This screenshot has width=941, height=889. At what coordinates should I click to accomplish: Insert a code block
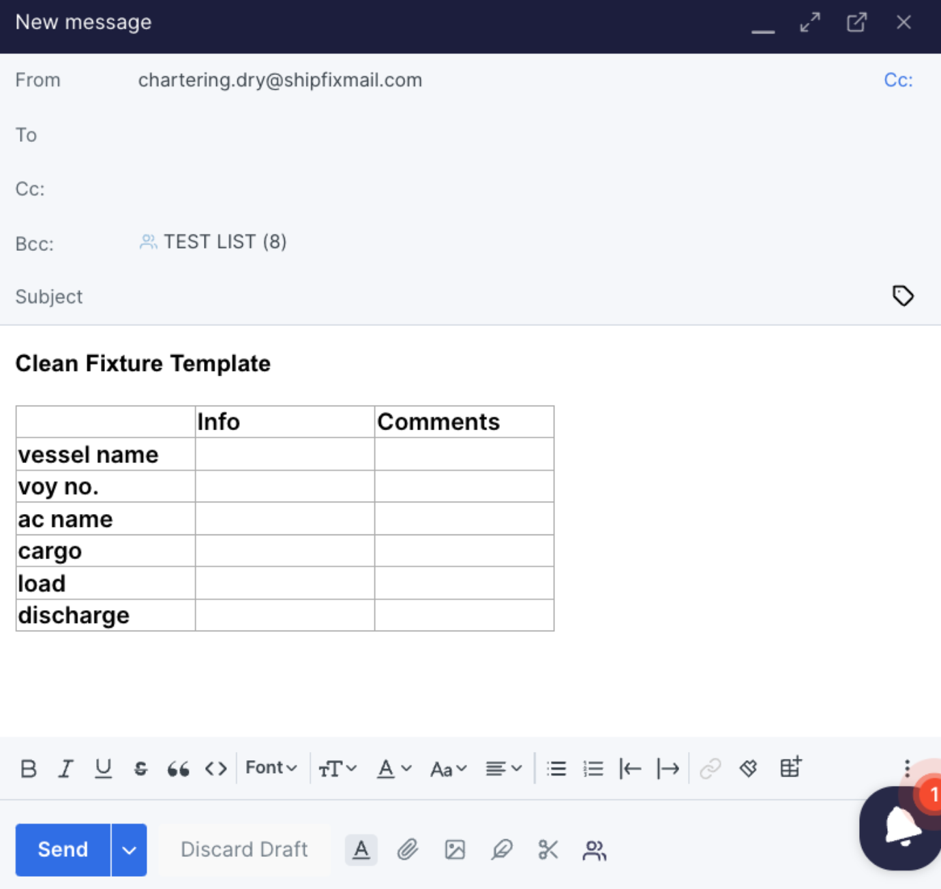pyautogui.click(x=216, y=769)
